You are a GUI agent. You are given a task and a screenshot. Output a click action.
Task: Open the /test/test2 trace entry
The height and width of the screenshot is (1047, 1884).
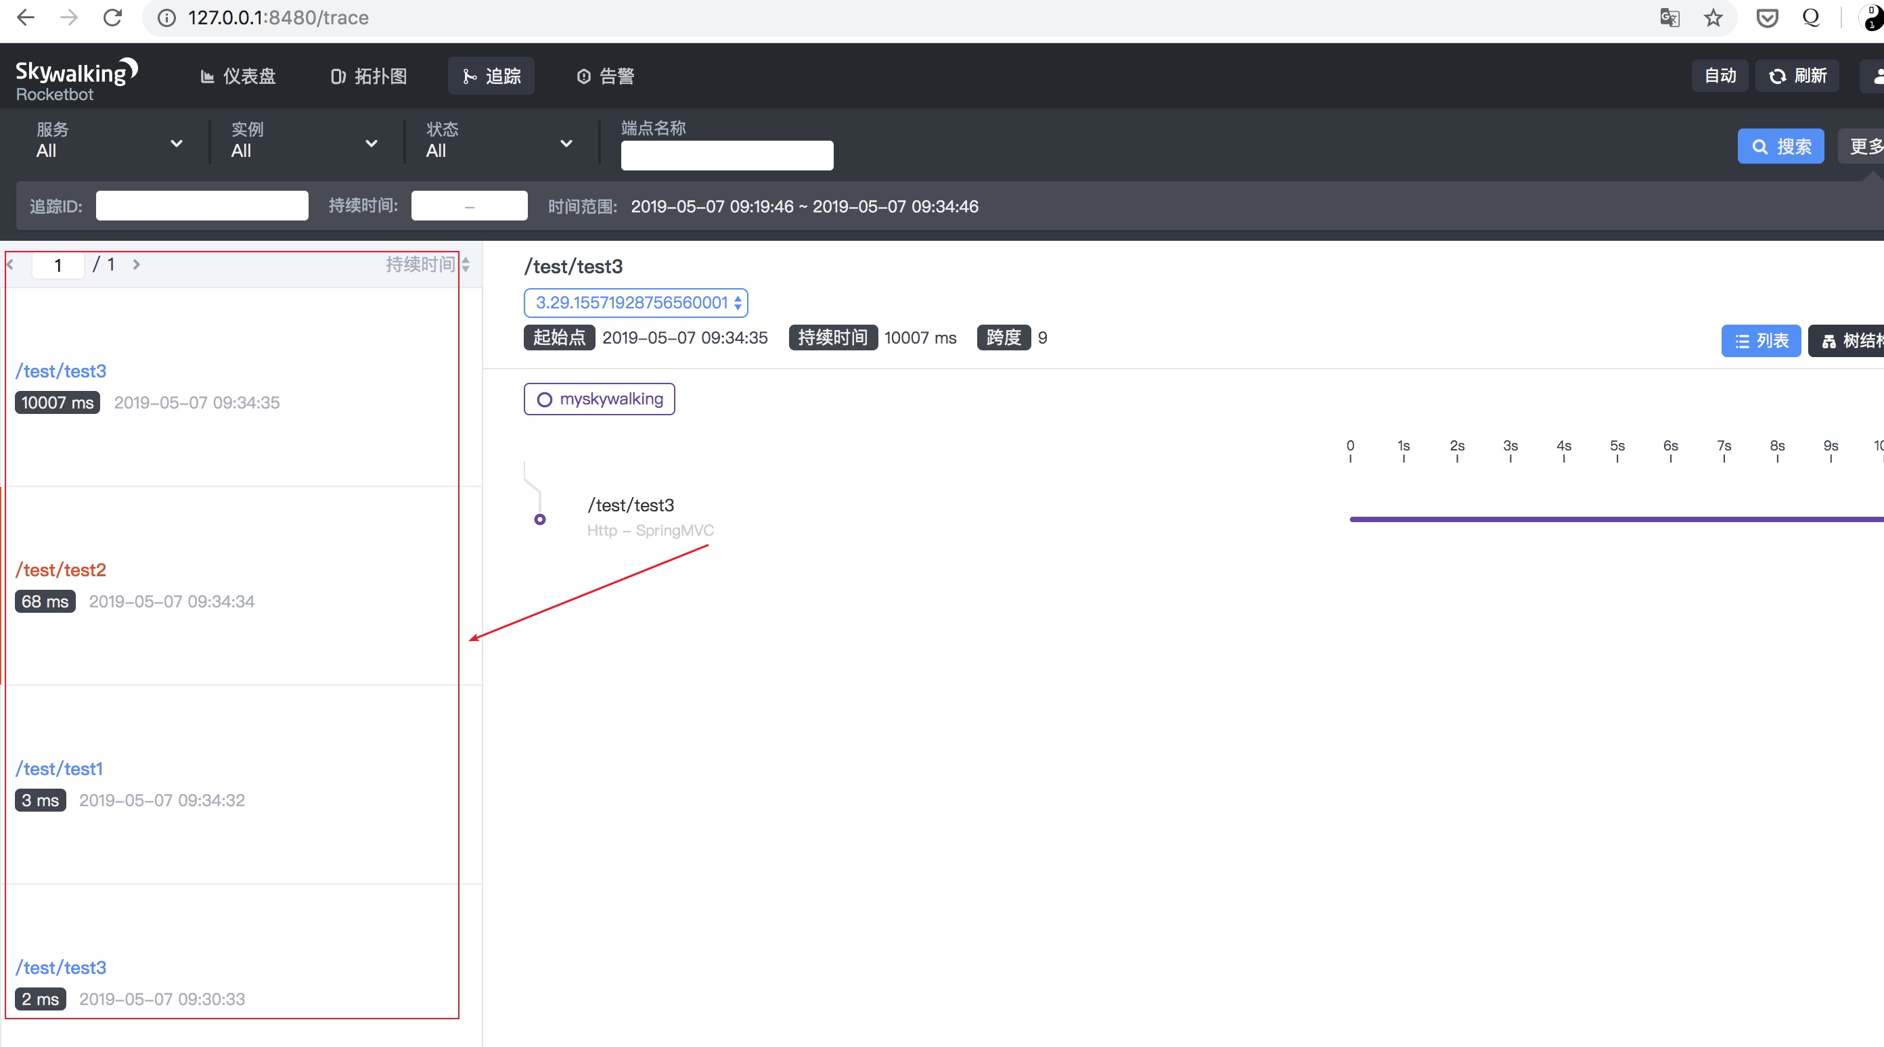click(61, 570)
